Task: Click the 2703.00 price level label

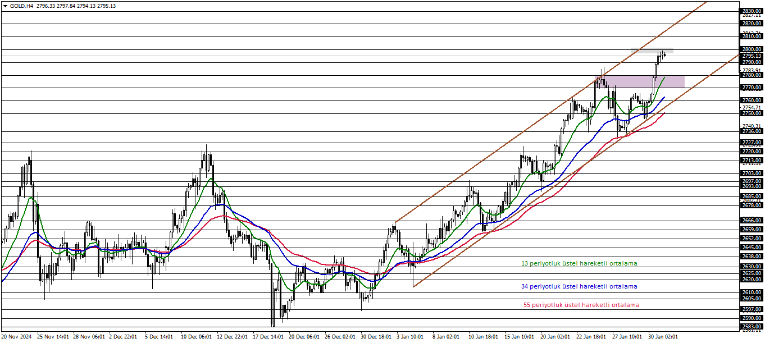Action: pos(752,173)
